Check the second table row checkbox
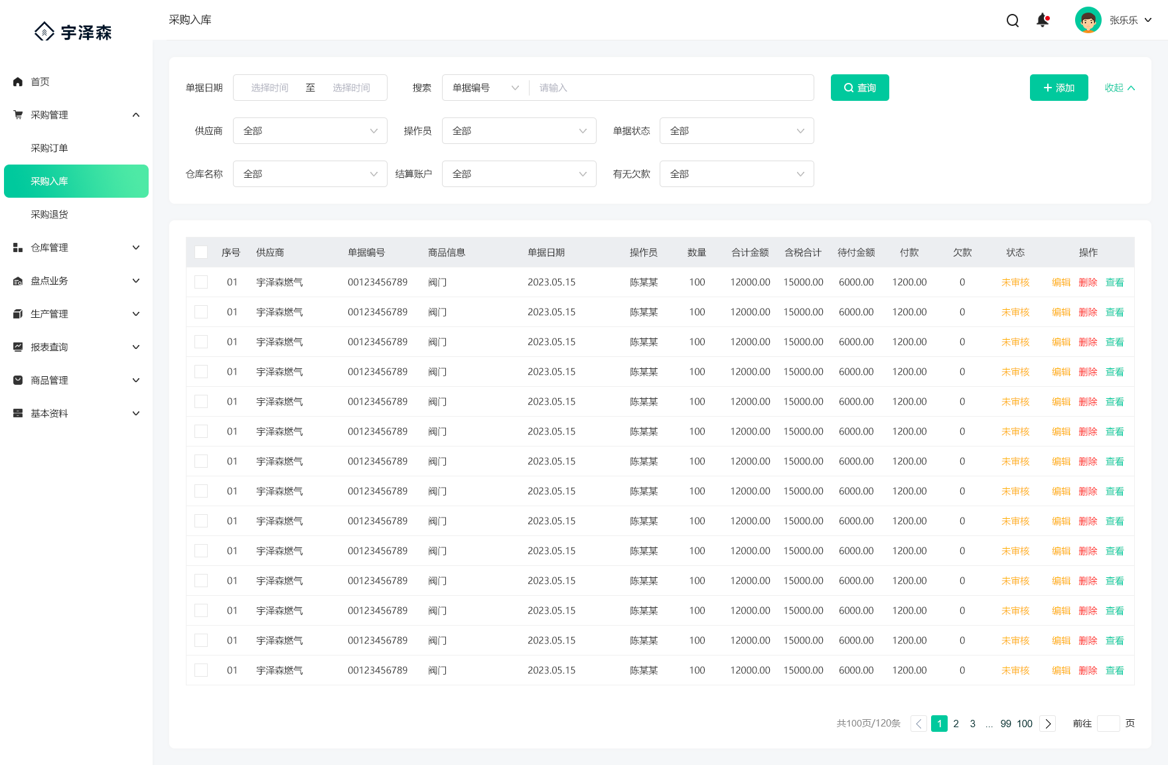 201,312
